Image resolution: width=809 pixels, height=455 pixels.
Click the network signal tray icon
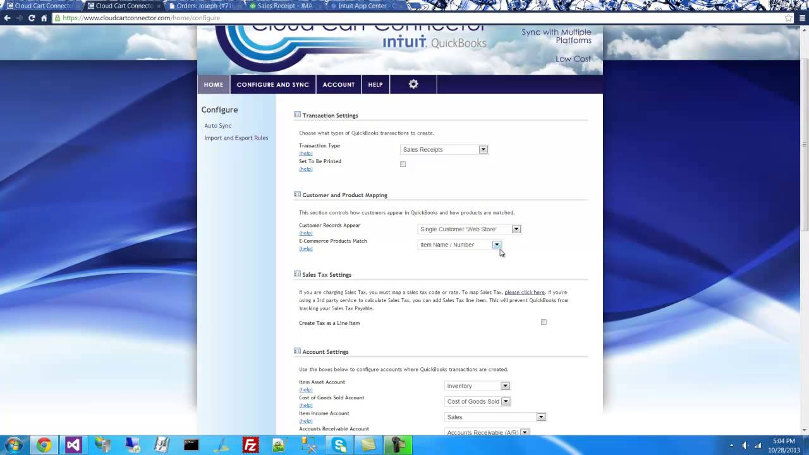pos(758,445)
